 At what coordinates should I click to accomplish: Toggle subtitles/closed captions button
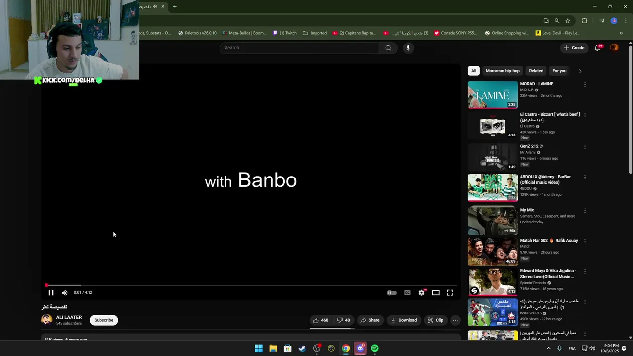[407, 293]
